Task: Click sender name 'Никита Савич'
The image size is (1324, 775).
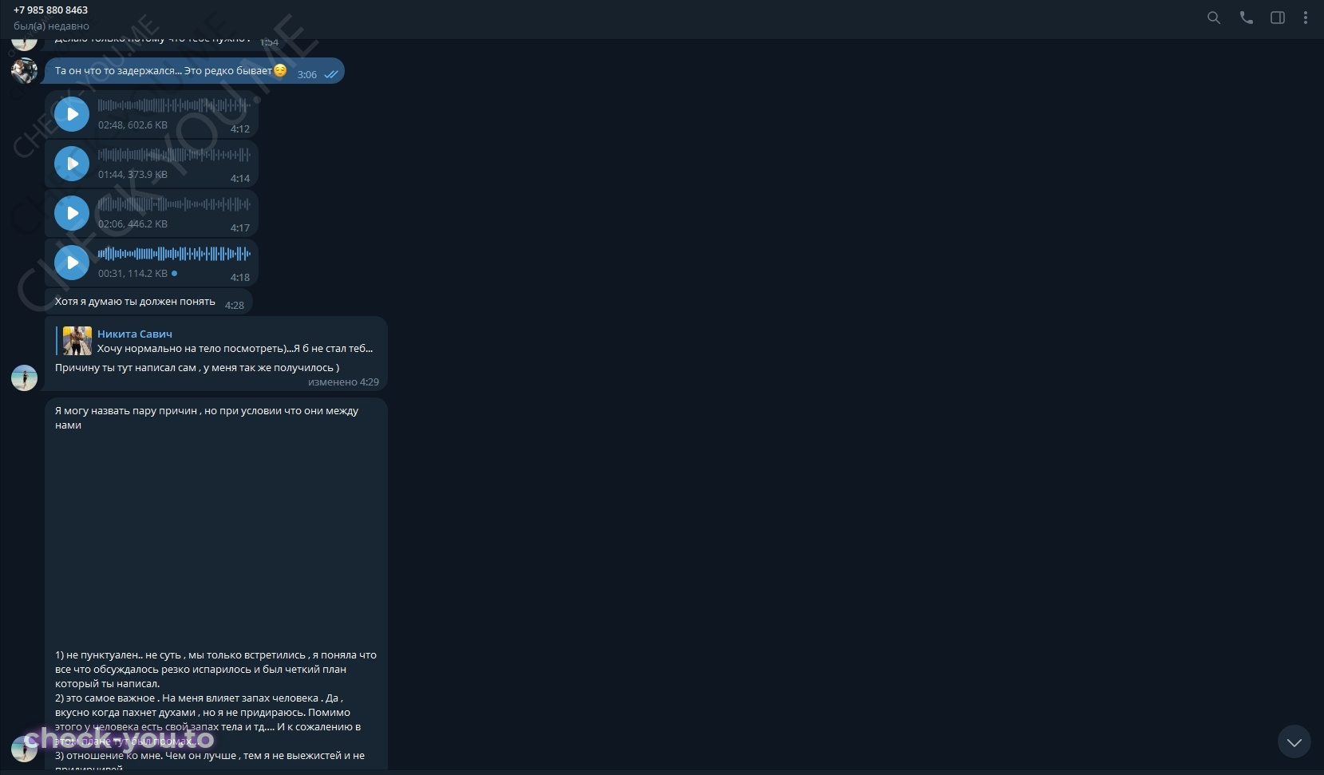Action: [135, 334]
